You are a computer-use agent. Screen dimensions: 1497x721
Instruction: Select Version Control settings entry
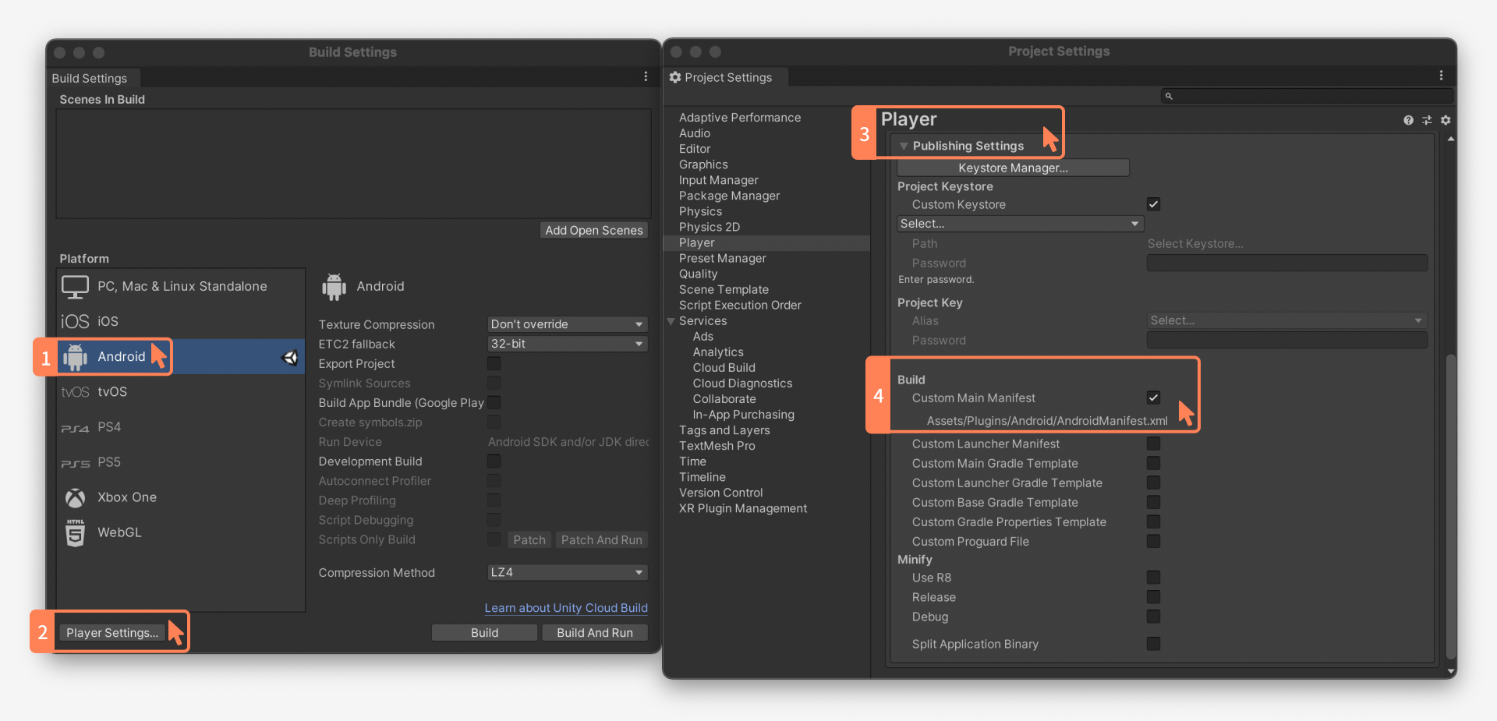pyautogui.click(x=720, y=493)
